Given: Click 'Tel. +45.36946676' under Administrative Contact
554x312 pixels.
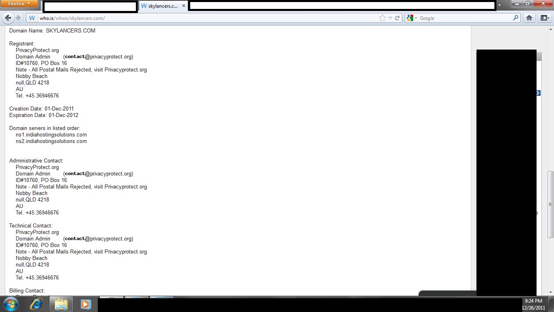Looking at the screenshot, I should pyautogui.click(x=37, y=212).
